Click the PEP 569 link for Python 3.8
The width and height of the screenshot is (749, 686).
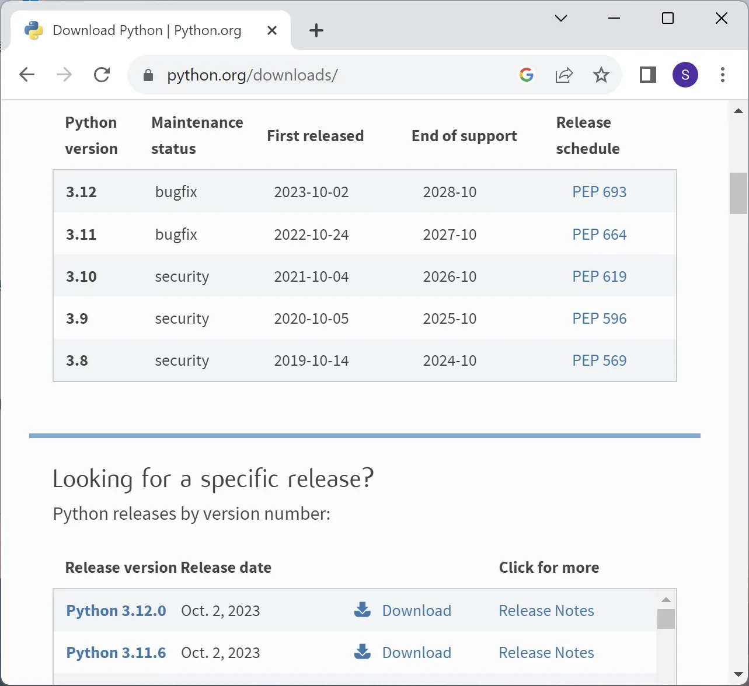(599, 360)
